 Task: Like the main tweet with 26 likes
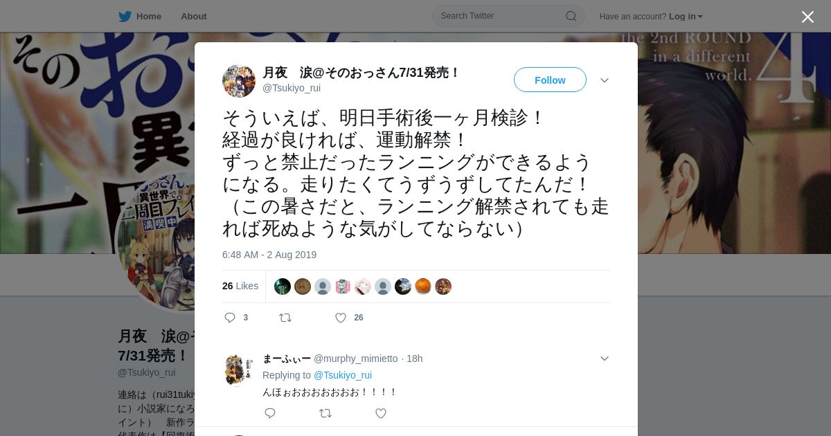click(341, 318)
